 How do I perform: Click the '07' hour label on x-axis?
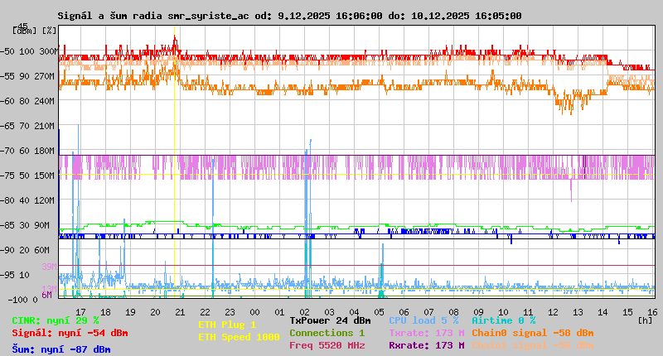(x=428, y=312)
